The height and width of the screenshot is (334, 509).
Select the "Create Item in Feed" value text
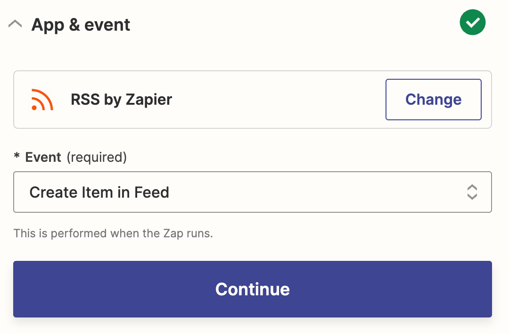tap(99, 192)
